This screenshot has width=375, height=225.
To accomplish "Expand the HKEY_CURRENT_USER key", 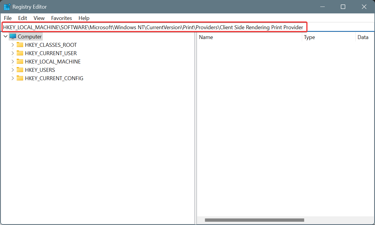I will (12, 53).
